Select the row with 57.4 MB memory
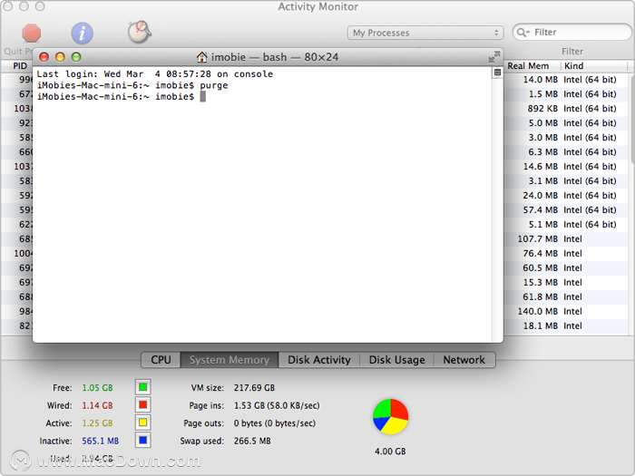Viewport: 635px width, 476px height. click(567, 210)
